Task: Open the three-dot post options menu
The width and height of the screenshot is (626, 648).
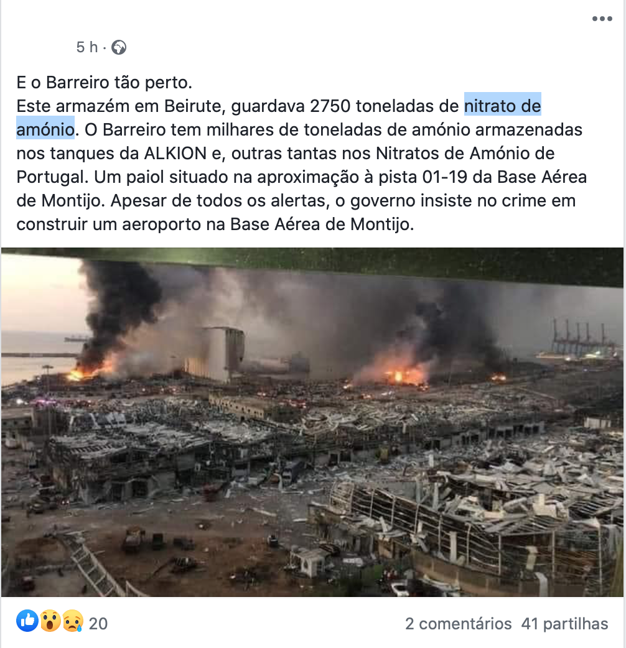Action: pyautogui.click(x=602, y=19)
